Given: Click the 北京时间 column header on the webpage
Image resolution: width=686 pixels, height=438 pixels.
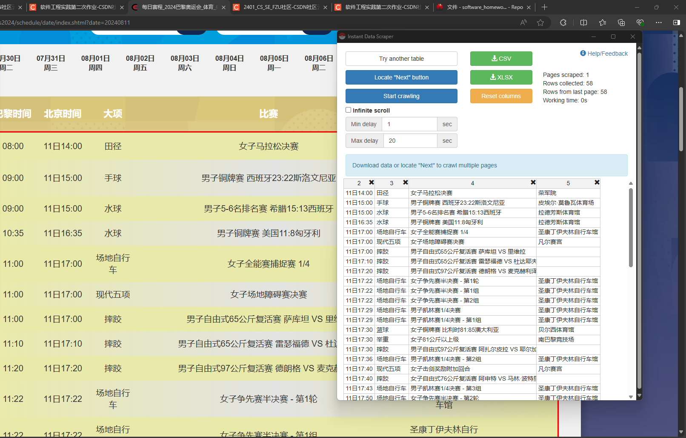Looking at the screenshot, I should click(x=63, y=113).
